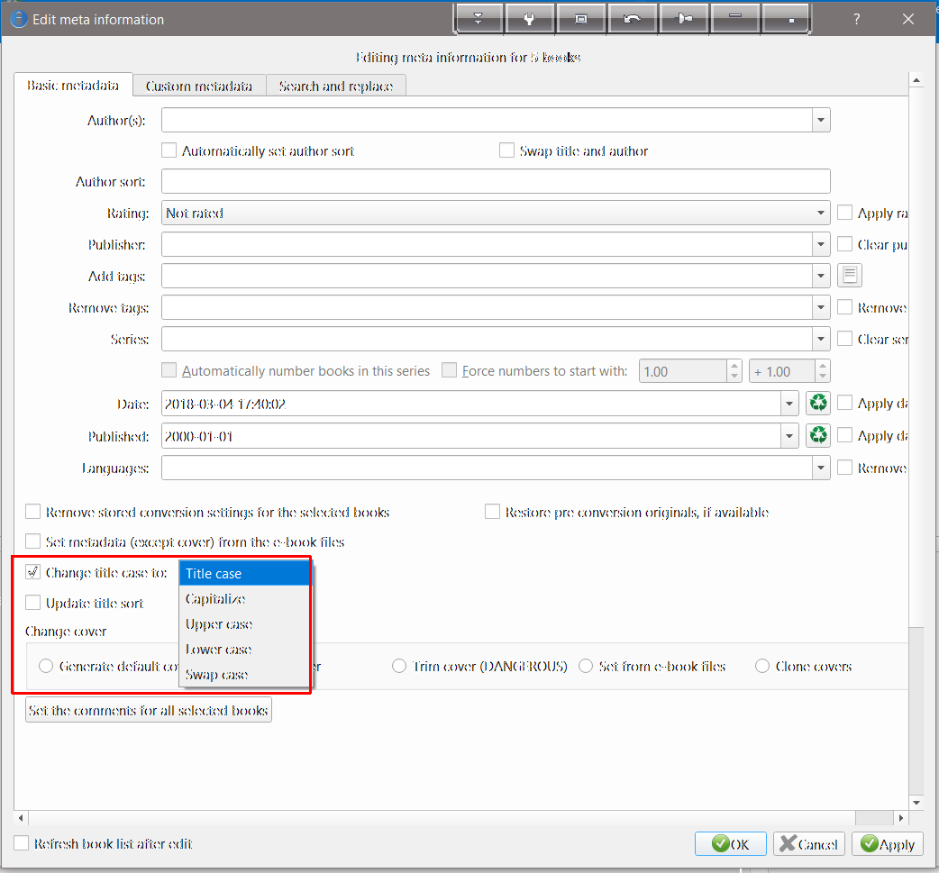Image resolution: width=939 pixels, height=873 pixels.
Task: Enable Refresh book list after edit
Action: (21, 843)
